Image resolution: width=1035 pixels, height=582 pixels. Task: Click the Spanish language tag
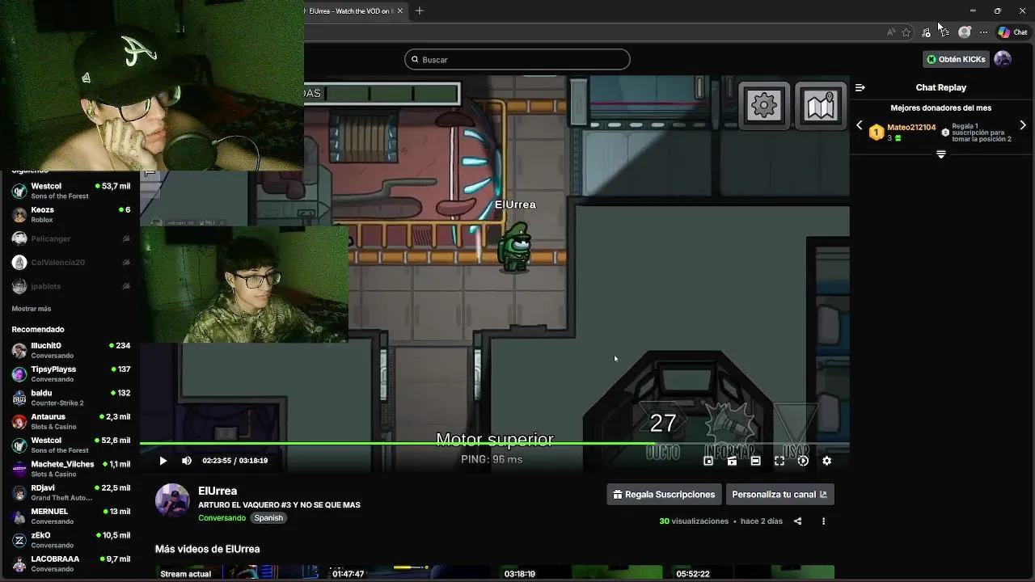tap(268, 518)
